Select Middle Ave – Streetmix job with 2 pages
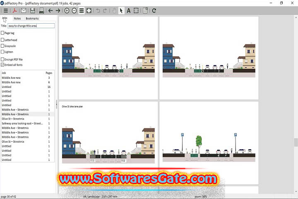The image size is (298, 199). click(28, 137)
